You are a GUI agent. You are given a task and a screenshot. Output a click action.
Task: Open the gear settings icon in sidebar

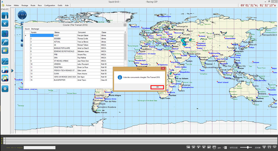(5, 88)
